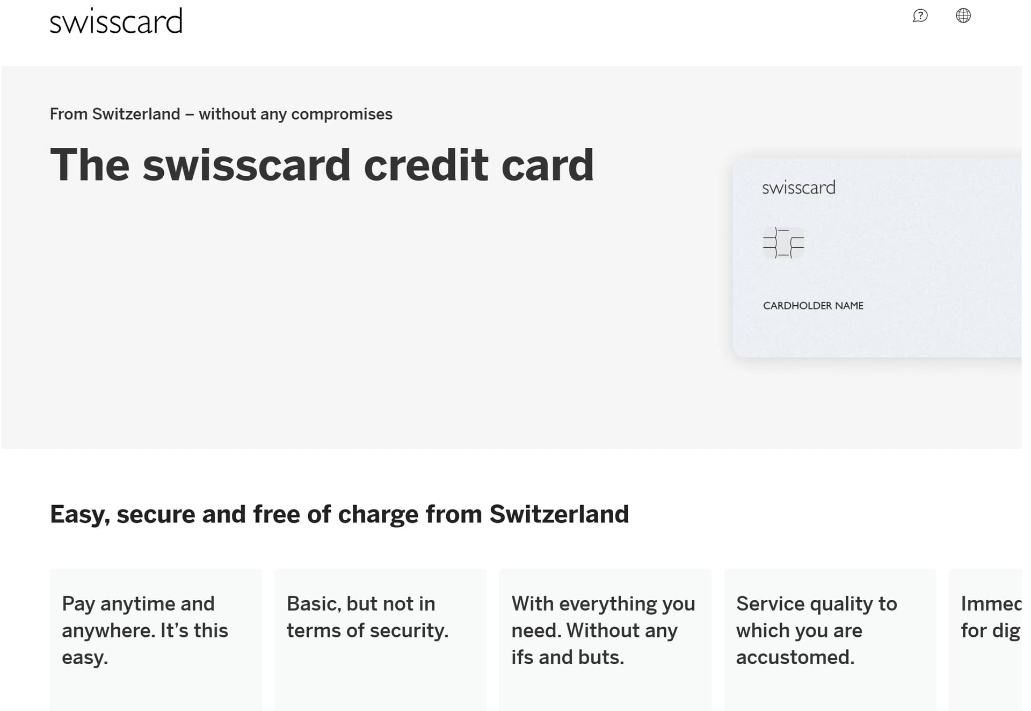Open the Pay anytime and anywhere tile
This screenshot has width=1031, height=711.
[156, 640]
